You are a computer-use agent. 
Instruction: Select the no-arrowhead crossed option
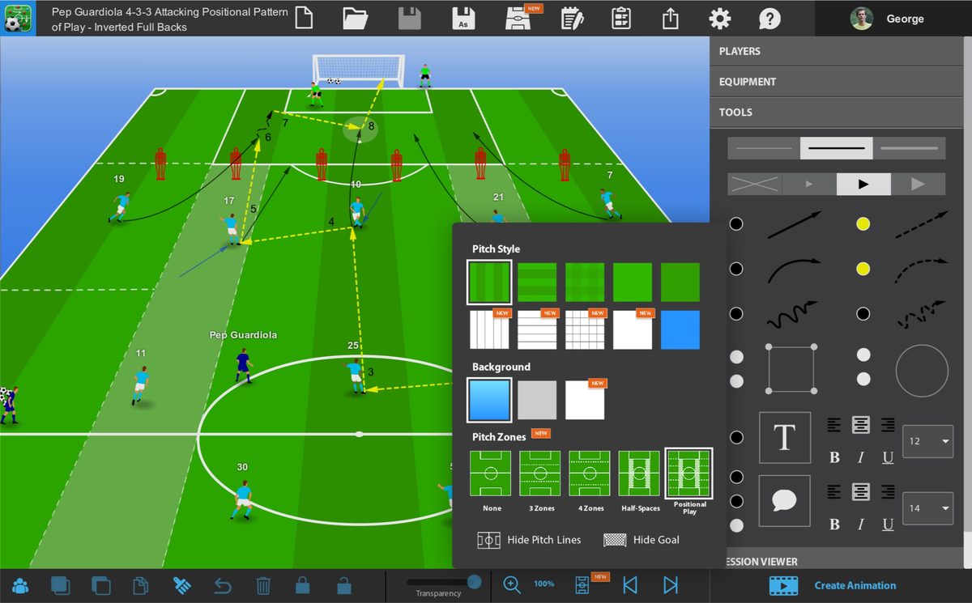tap(754, 185)
